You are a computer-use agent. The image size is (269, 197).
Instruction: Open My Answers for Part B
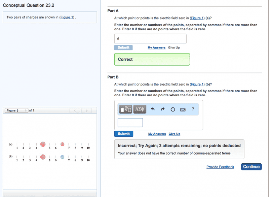[157, 134]
